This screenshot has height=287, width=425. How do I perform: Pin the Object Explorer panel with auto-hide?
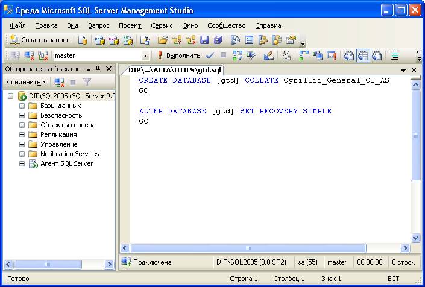point(98,69)
